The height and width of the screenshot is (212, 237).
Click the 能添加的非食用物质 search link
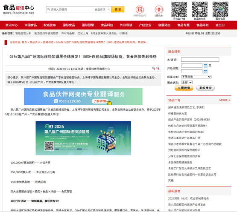click(46, 33)
